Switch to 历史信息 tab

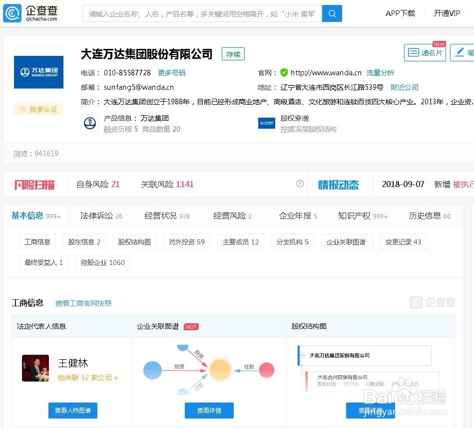coord(430,216)
